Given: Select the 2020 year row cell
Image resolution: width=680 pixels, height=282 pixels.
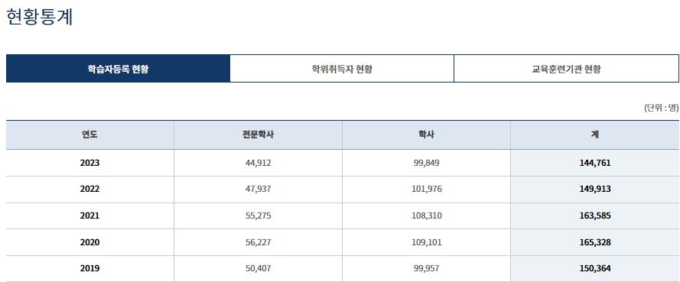Looking at the screenshot, I should coord(89,242).
